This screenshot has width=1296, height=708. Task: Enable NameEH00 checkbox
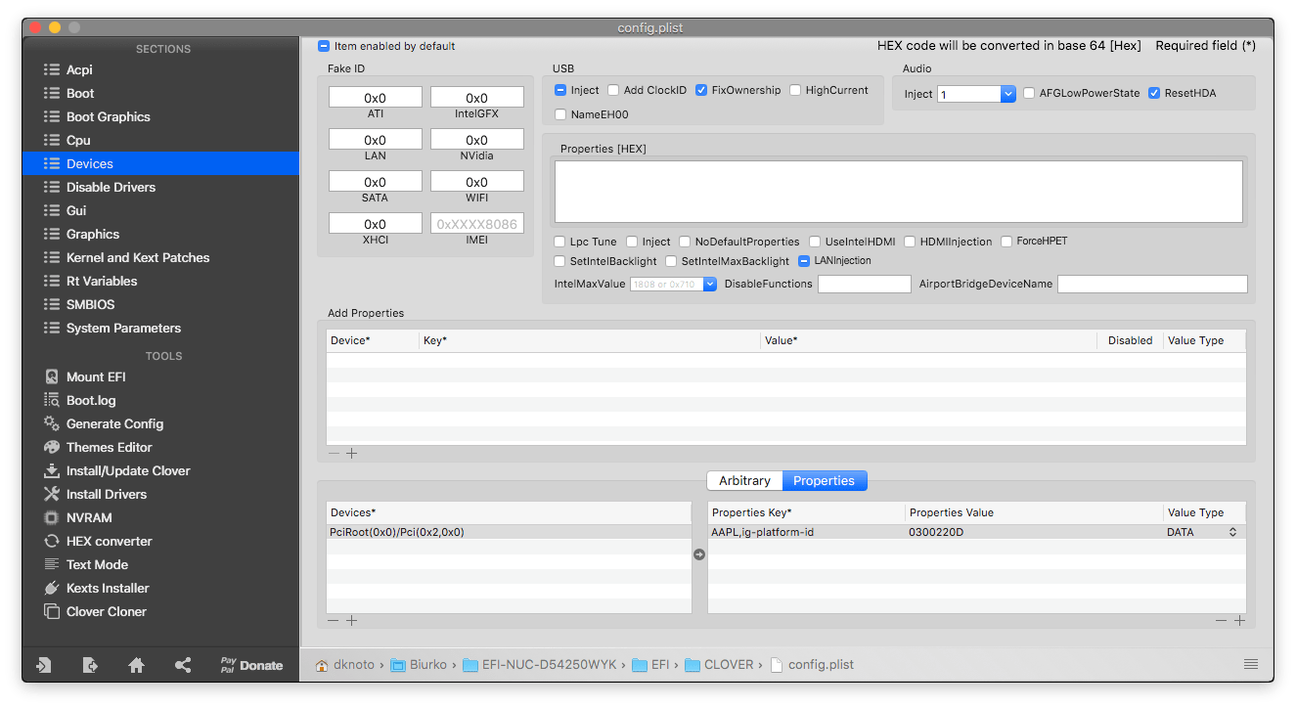coord(560,114)
